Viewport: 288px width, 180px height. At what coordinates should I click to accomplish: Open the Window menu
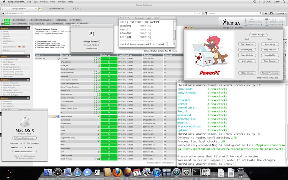(x=62, y=2)
